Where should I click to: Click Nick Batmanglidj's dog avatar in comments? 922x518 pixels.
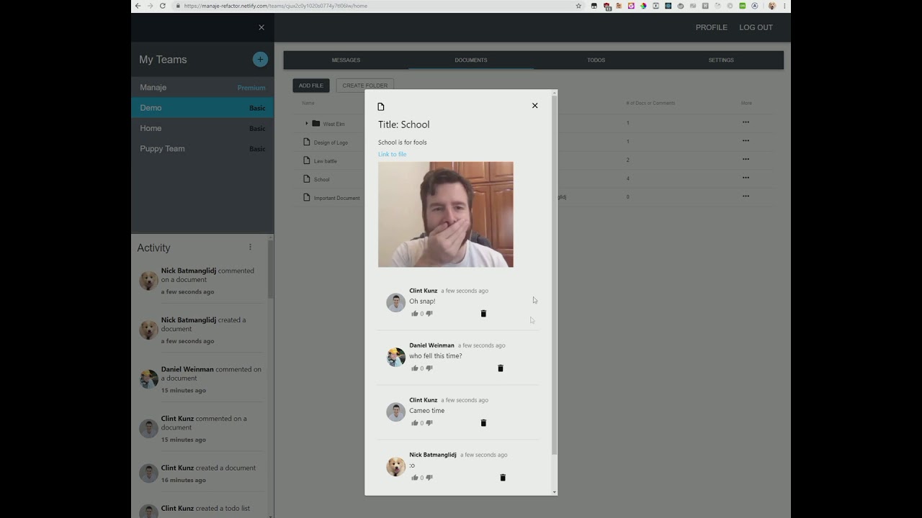click(x=395, y=466)
